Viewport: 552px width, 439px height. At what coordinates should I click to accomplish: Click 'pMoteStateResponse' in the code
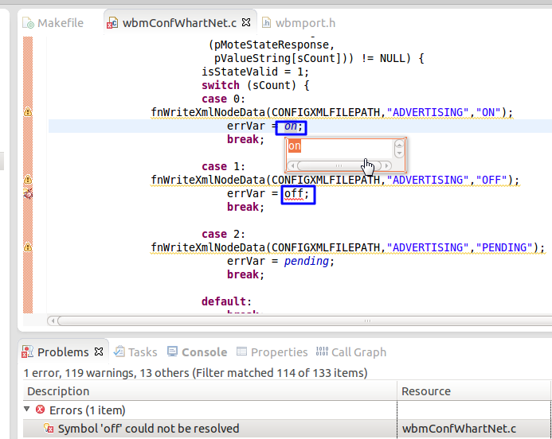(x=272, y=45)
